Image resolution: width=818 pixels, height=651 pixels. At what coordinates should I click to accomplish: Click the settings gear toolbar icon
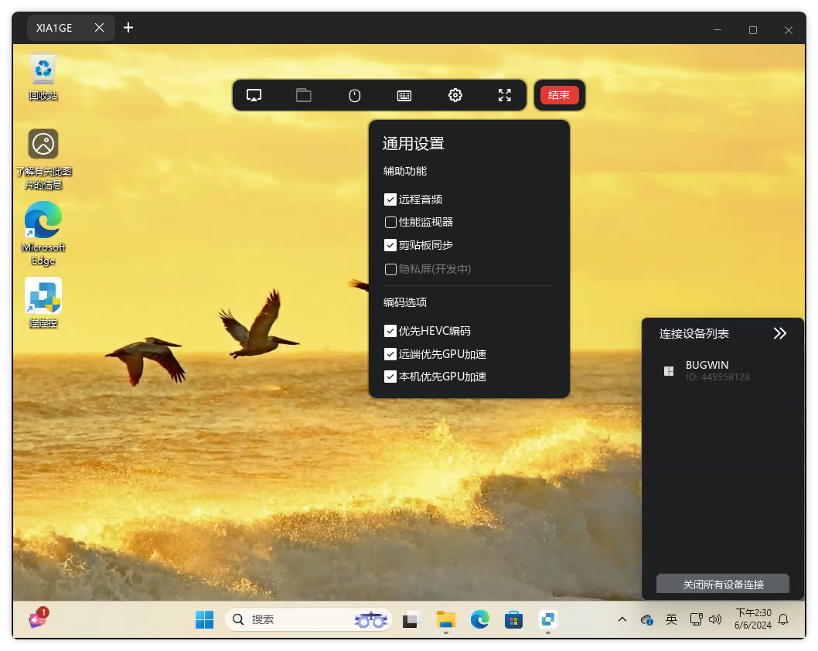455,95
